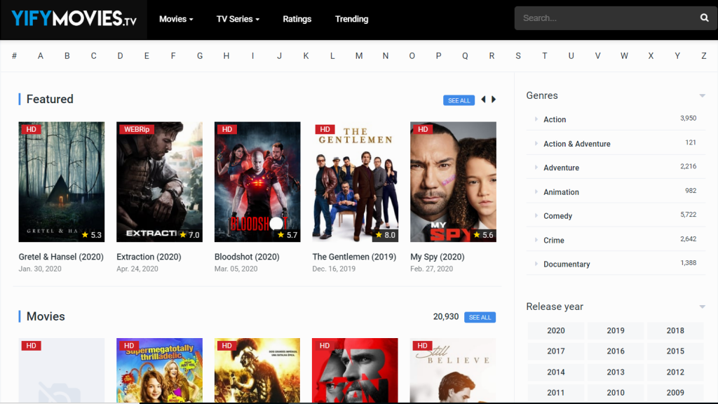This screenshot has width=718, height=404.
Task: Filter by release year 2010
Action: pos(616,393)
